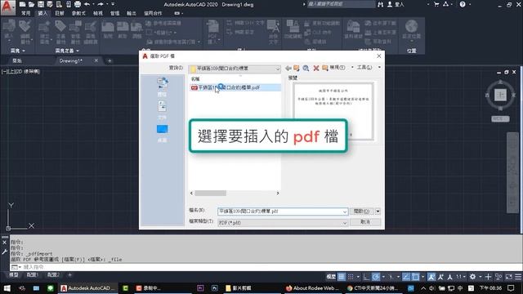Open the Workspace Switching gear icon in status bar
The height and width of the screenshot is (294, 523).
point(472,277)
